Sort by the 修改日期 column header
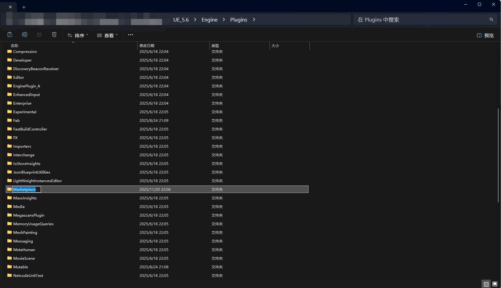Screen dimensions: 501x288 point(147,46)
